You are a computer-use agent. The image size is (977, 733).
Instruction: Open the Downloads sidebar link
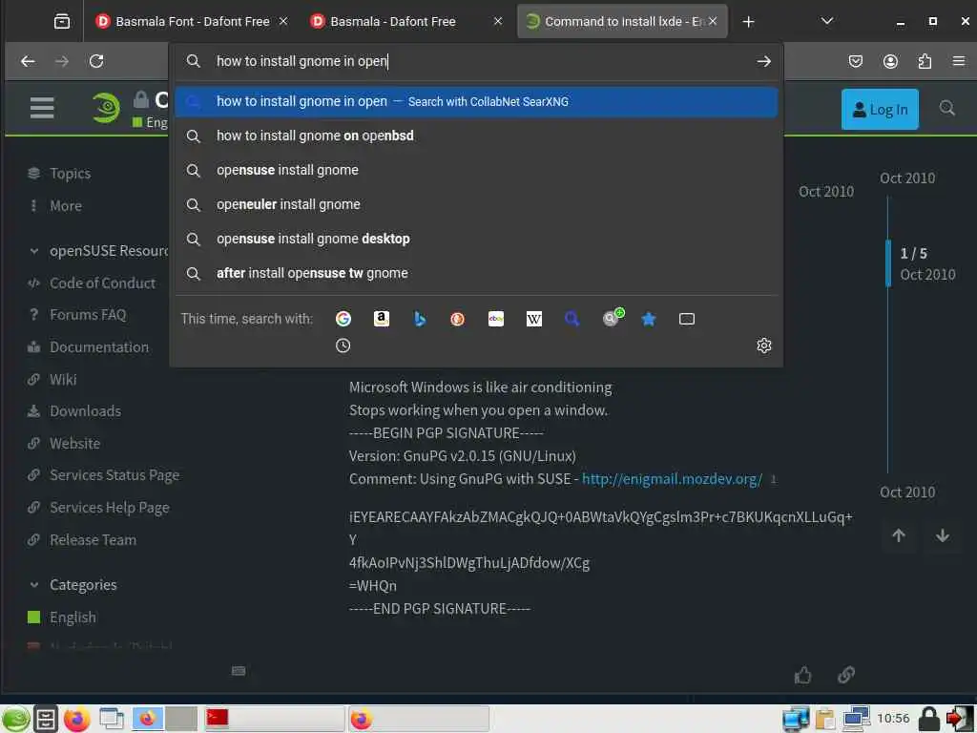pyautogui.click(x=85, y=410)
